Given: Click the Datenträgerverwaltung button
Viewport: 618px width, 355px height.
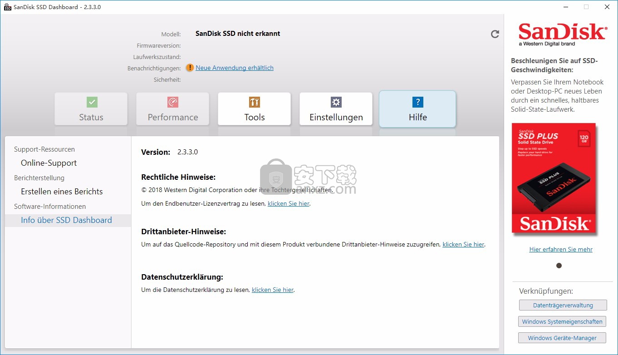Looking at the screenshot, I should tap(563, 305).
